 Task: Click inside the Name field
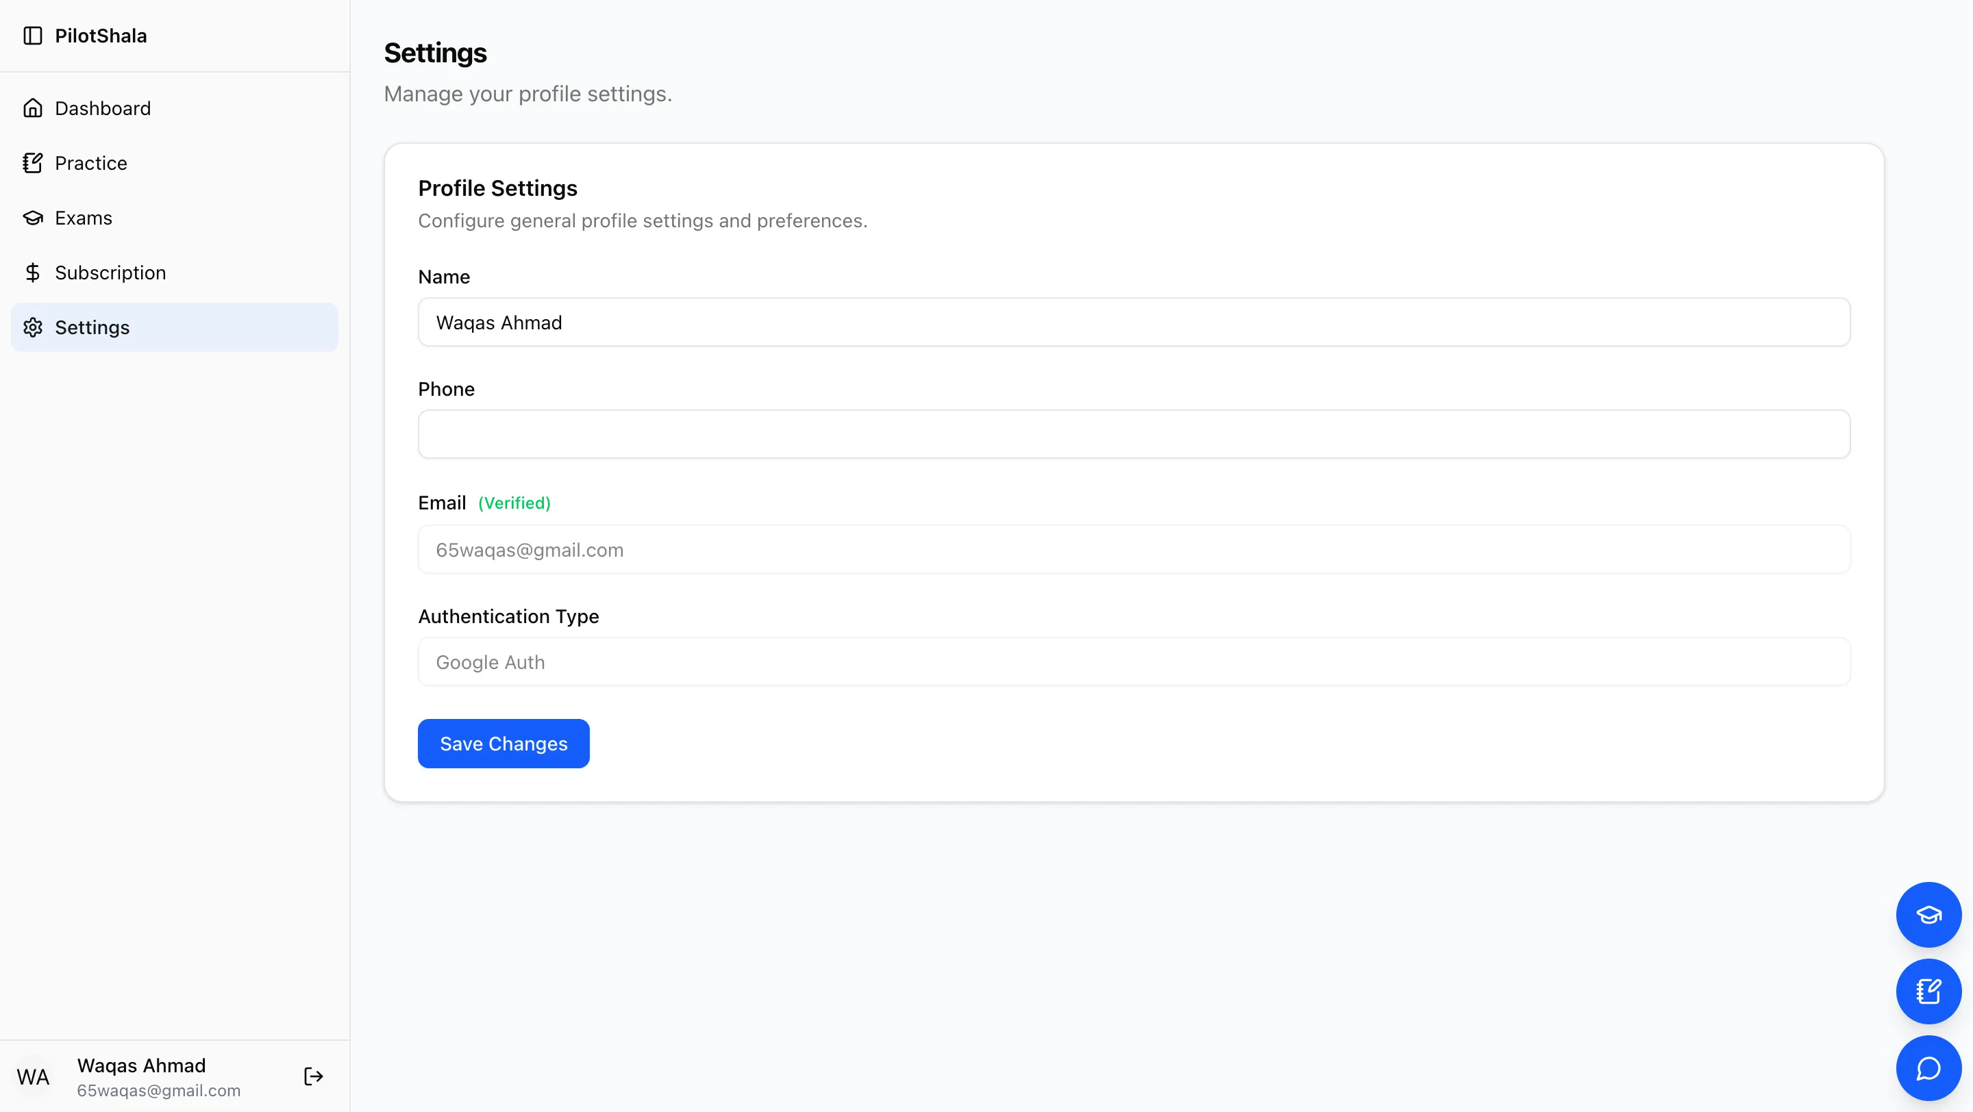point(1134,323)
